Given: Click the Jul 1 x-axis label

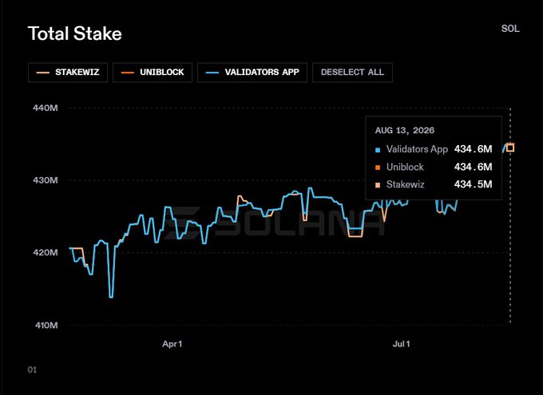Looking at the screenshot, I should tap(402, 344).
